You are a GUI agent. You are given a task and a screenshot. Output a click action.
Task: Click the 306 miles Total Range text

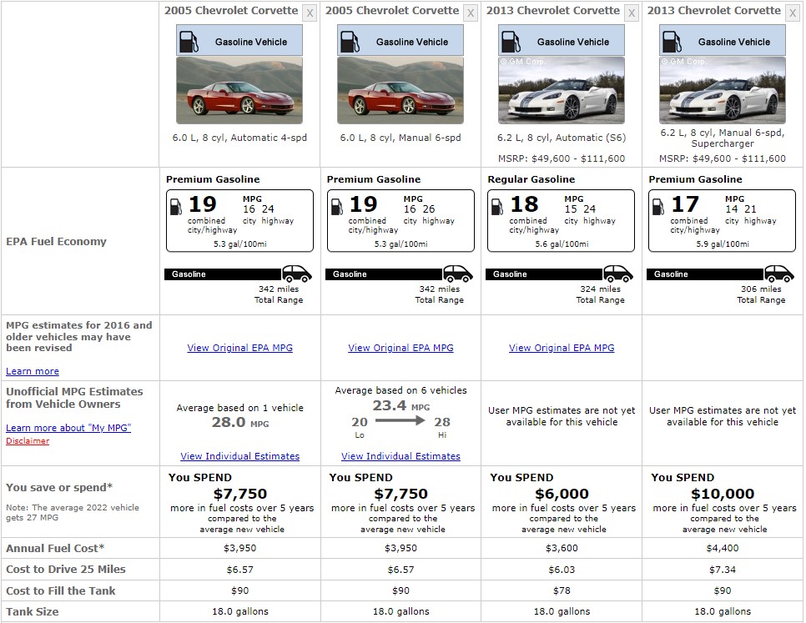(x=761, y=294)
